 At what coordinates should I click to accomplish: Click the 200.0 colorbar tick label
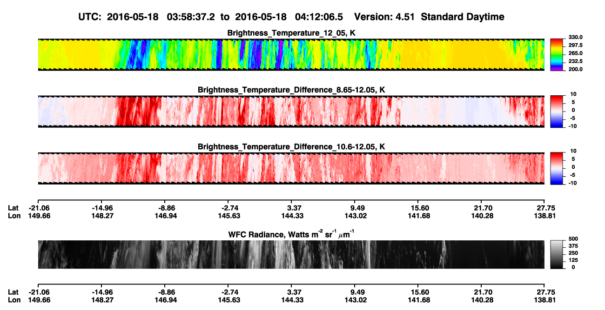(575, 69)
